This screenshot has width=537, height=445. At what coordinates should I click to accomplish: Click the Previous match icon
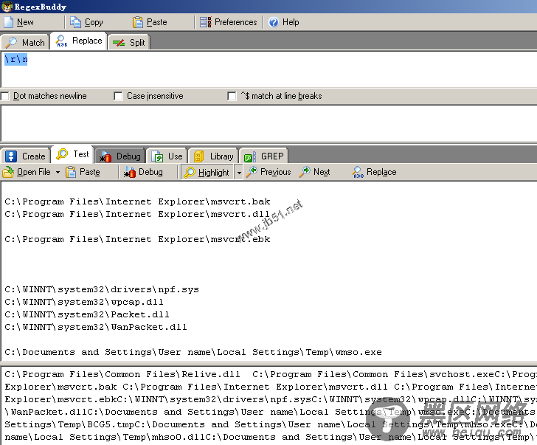(252, 172)
